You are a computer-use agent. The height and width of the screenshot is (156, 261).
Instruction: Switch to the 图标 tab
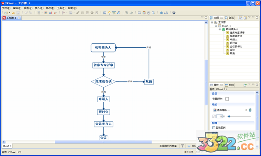pos(229,85)
